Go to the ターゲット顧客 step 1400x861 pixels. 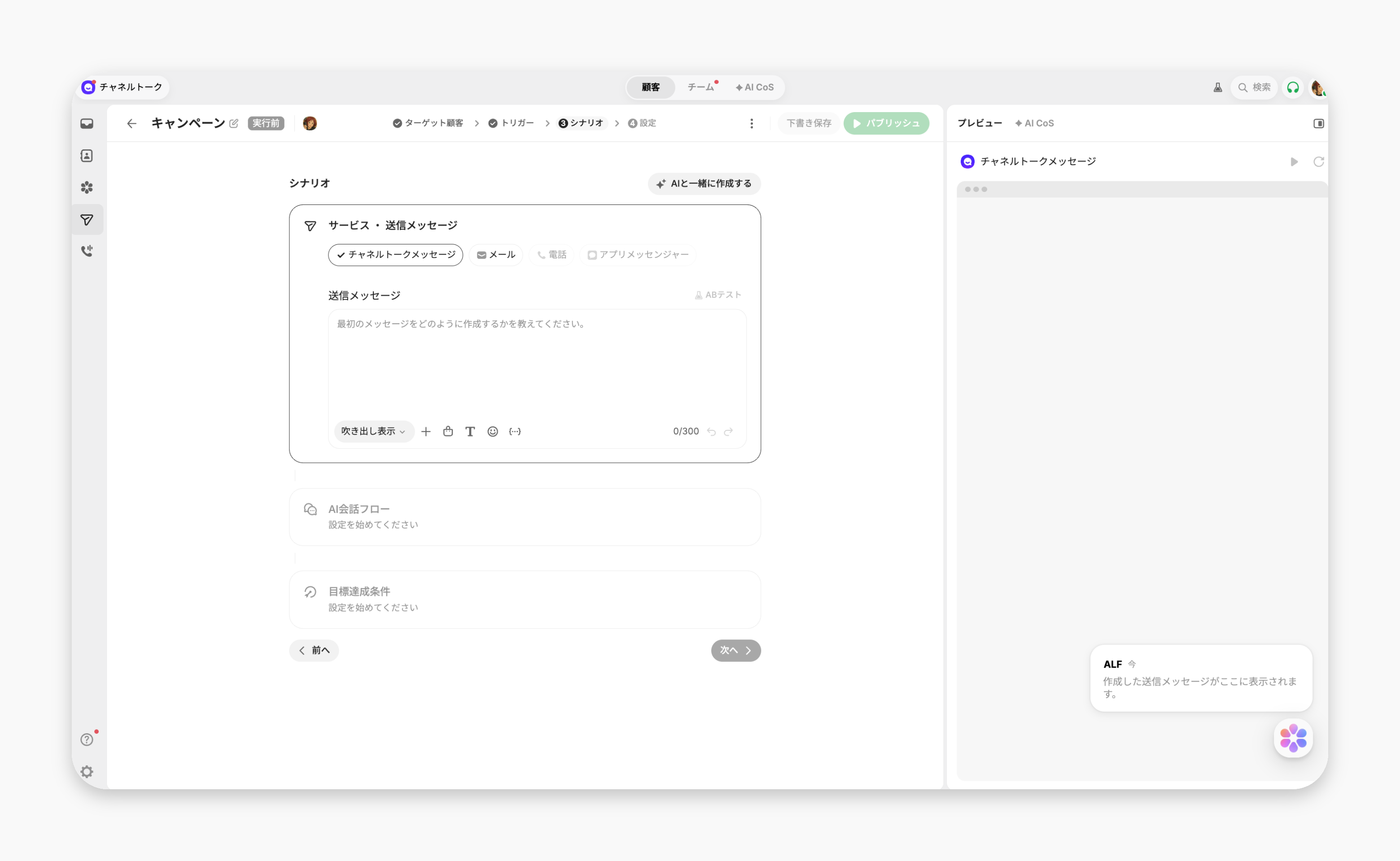point(428,124)
